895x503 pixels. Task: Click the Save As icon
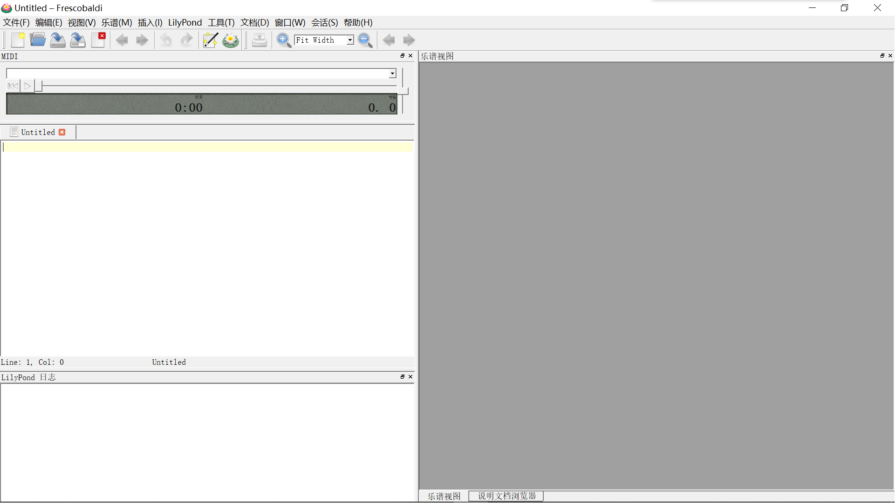(x=78, y=40)
